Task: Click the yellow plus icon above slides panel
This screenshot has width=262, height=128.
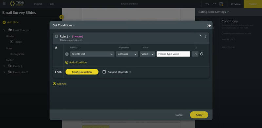Action: pos(62,17)
